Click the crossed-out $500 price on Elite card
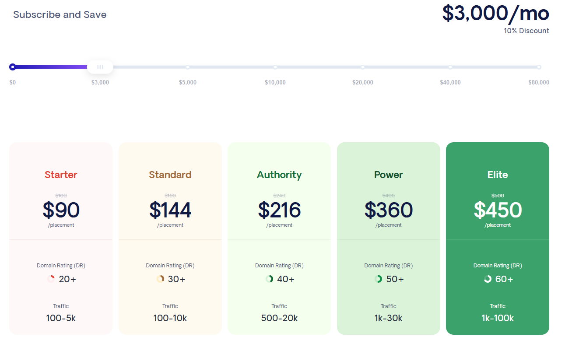 [498, 196]
